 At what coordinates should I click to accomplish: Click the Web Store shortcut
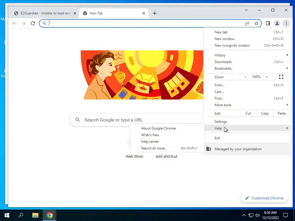point(134,156)
